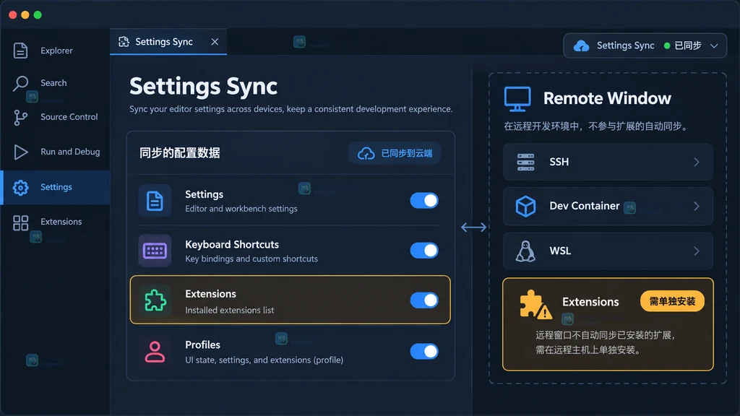Click the SSH server rack icon
740x416 pixels.
525,162
